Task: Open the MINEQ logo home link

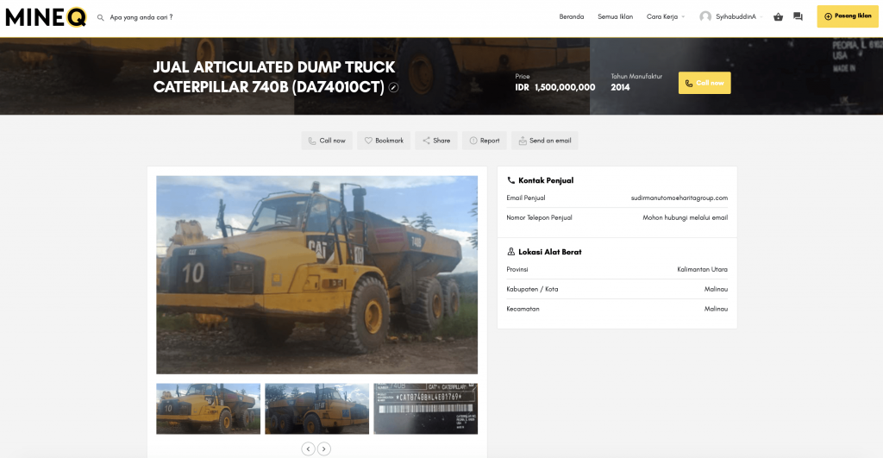Action: coord(46,17)
